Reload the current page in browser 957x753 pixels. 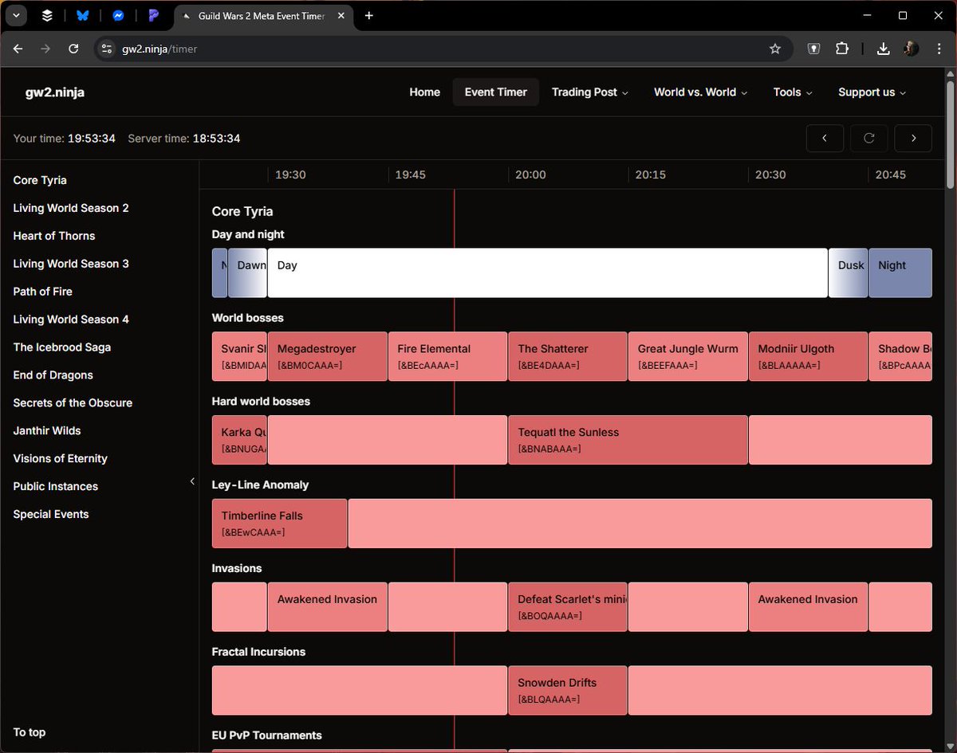[x=73, y=49]
